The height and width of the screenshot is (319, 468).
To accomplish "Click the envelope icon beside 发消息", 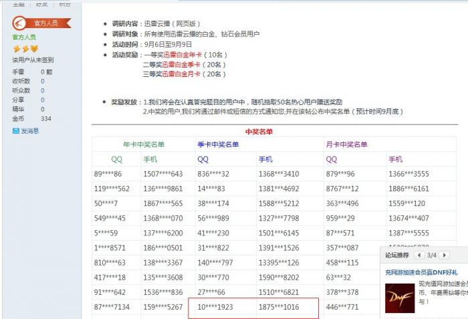I will point(16,131).
